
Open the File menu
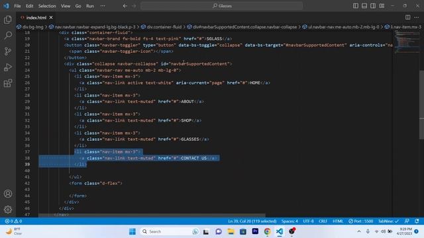pyautogui.click(x=17, y=6)
